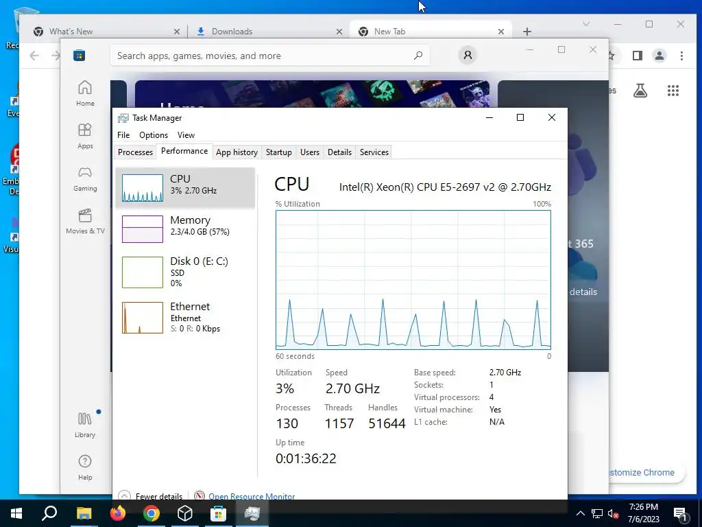Open the cube app taskbar icon
This screenshot has height=527, width=702.
pos(185,513)
